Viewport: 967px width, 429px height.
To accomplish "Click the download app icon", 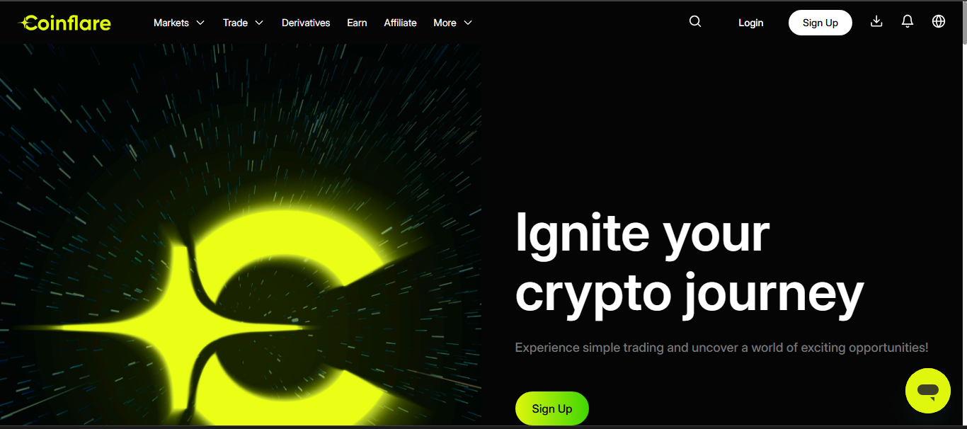I will pyautogui.click(x=876, y=21).
